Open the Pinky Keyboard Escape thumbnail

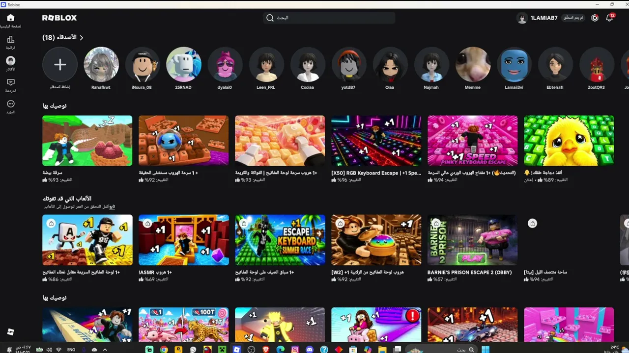[x=473, y=141]
